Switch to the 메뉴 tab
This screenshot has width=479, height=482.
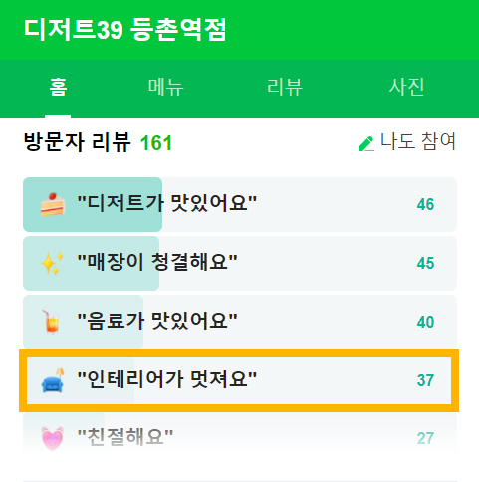(x=165, y=87)
